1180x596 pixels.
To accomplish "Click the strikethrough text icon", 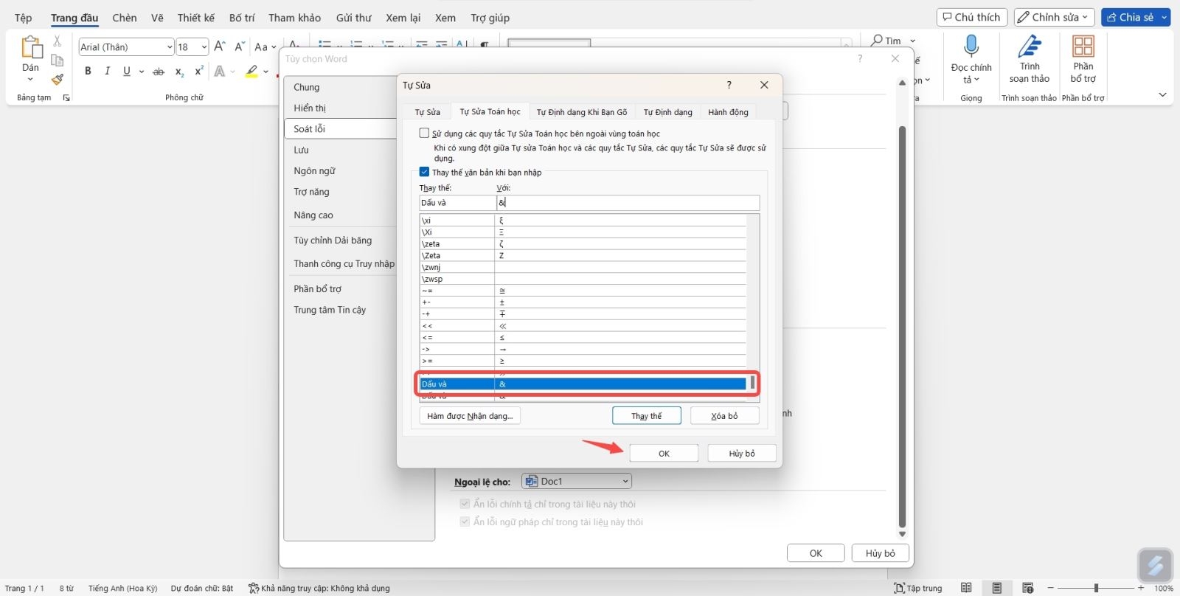I will point(158,72).
